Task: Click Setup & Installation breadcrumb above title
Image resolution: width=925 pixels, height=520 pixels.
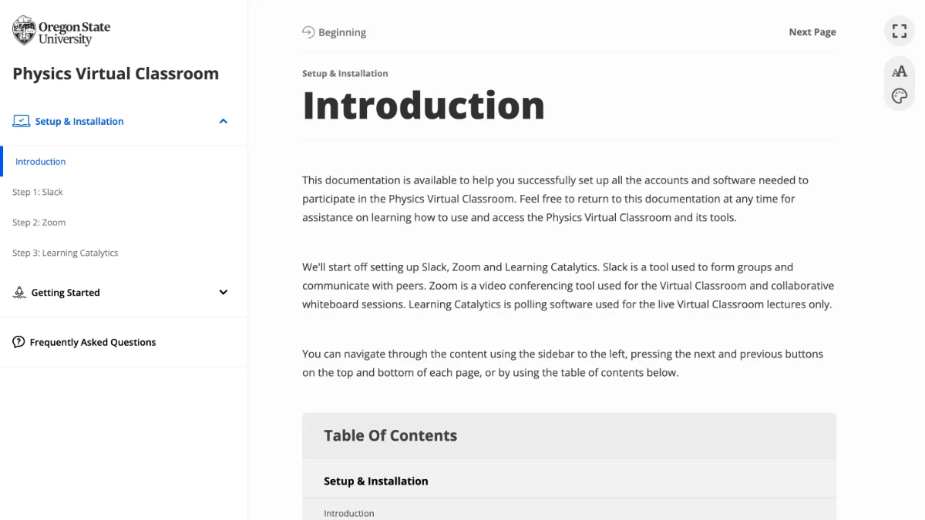Action: tap(345, 74)
